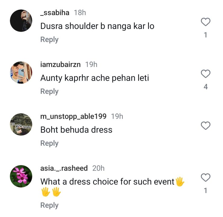223x217 pixels.
Task: Like asia._.rasheed's comment with the heart
Action: [x=206, y=177]
